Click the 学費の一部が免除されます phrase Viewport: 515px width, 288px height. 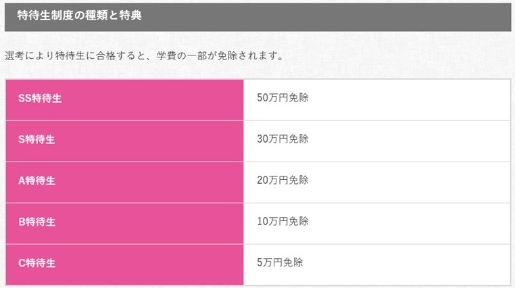220,55
